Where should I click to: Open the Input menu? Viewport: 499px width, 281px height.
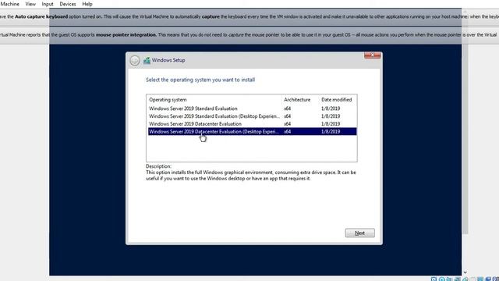click(48, 4)
